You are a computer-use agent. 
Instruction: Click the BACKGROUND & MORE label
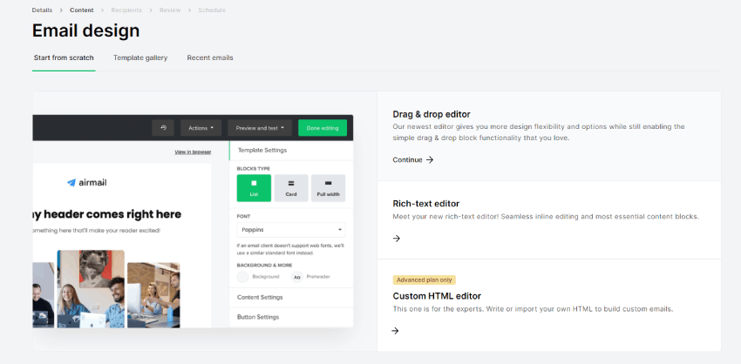(264, 266)
